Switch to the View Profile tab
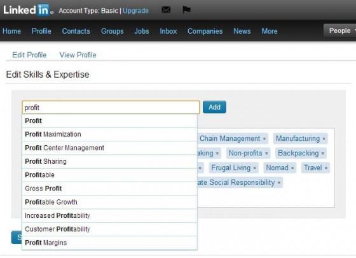Viewport: 356px width, 258px height. pyautogui.click(x=78, y=55)
